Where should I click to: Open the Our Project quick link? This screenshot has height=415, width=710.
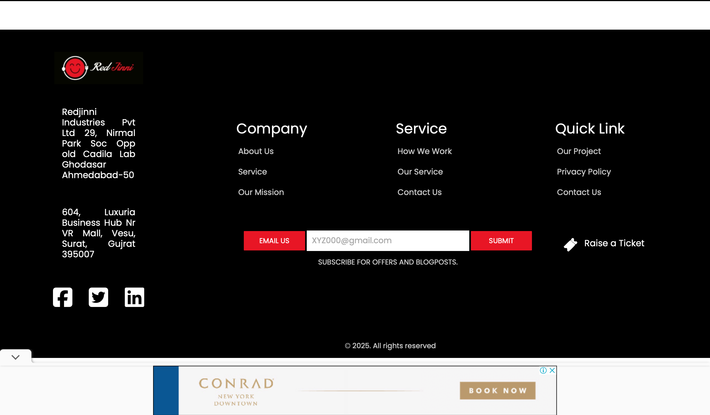(x=579, y=151)
